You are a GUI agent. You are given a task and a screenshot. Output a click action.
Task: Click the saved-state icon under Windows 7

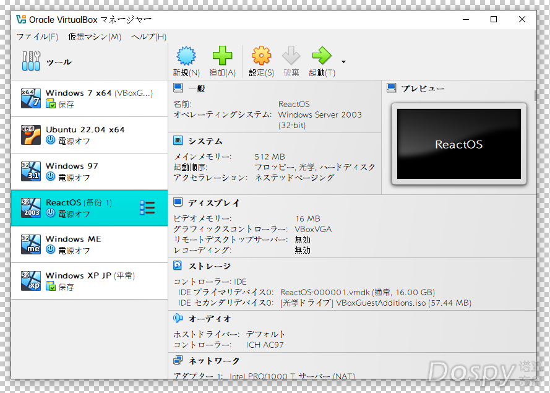[x=51, y=103]
